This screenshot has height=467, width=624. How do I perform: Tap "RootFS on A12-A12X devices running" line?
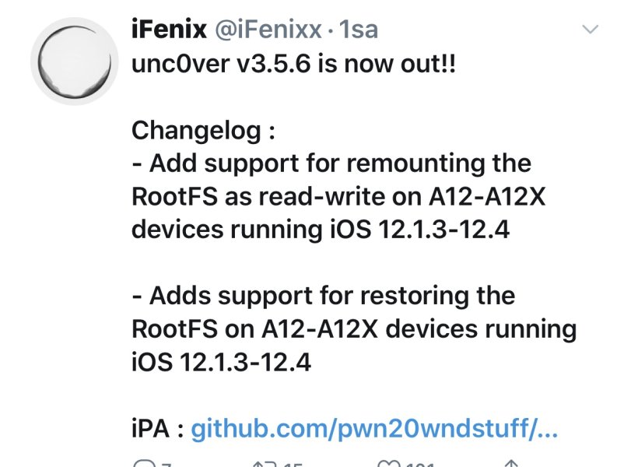354,328
